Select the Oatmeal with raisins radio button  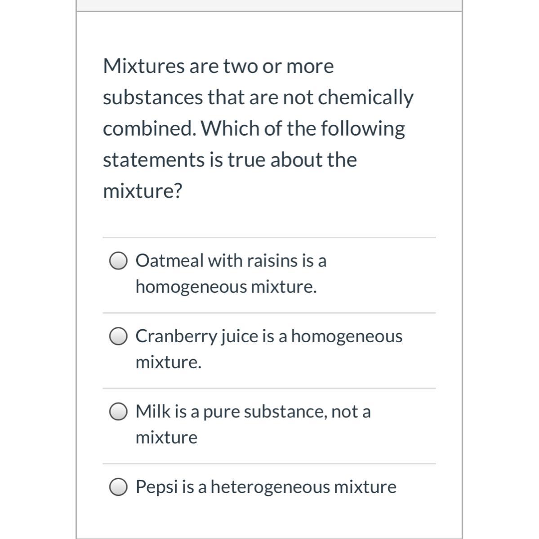point(118,261)
